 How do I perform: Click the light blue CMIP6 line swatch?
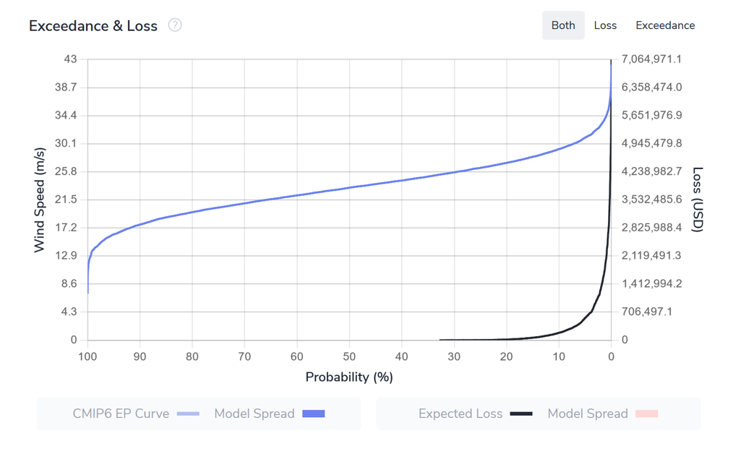pyautogui.click(x=188, y=414)
